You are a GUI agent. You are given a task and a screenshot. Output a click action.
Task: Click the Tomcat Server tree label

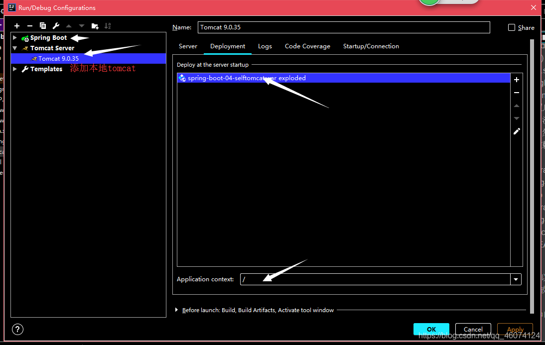(x=52, y=48)
